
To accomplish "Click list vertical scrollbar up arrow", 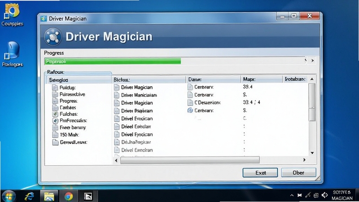I will click(x=312, y=79).
